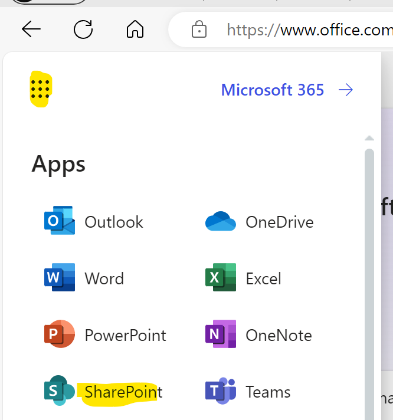Click the scrollbar up arrow
393x420 pixels.
click(369, 138)
